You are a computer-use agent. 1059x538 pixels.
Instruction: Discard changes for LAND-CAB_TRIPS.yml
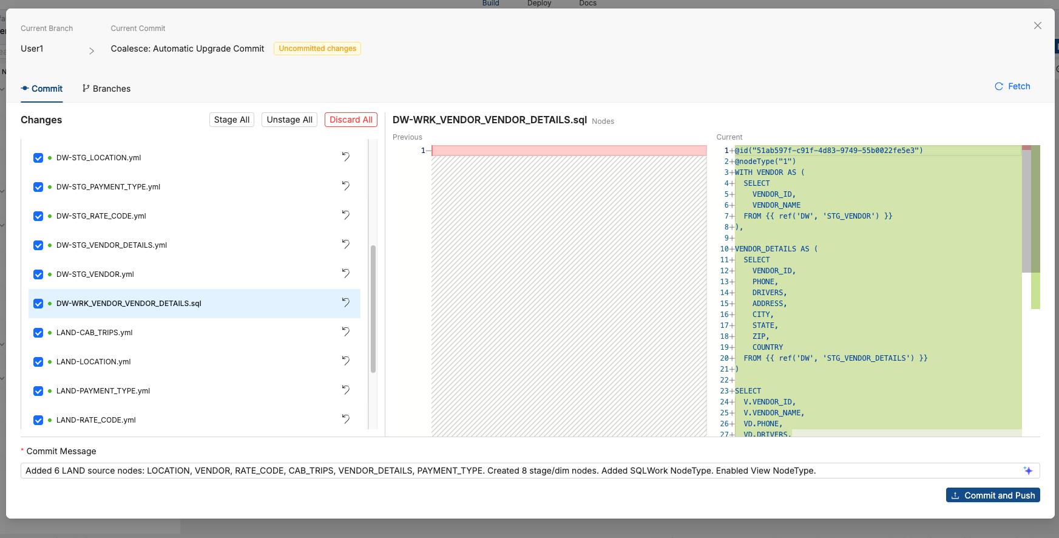[345, 332]
